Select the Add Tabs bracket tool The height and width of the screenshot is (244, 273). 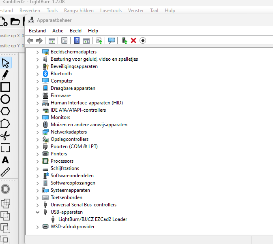[5, 148]
